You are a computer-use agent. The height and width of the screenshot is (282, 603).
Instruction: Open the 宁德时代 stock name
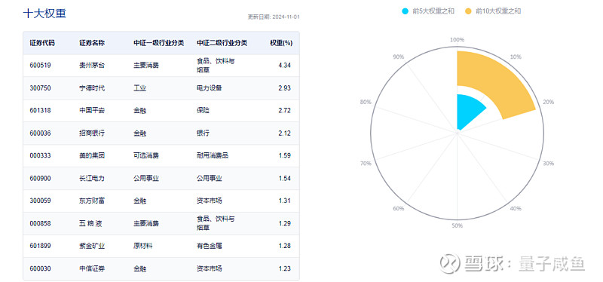92,88
